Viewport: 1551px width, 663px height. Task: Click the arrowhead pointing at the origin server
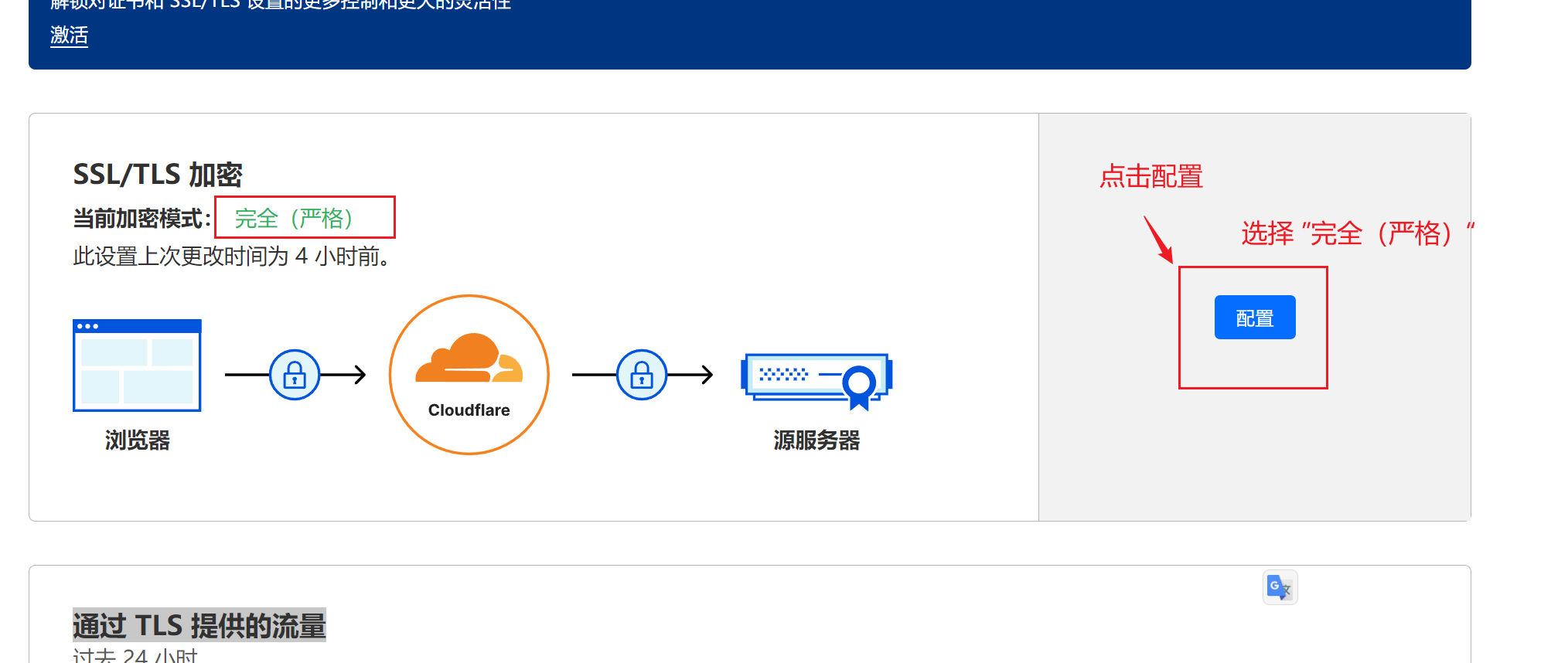click(x=706, y=375)
